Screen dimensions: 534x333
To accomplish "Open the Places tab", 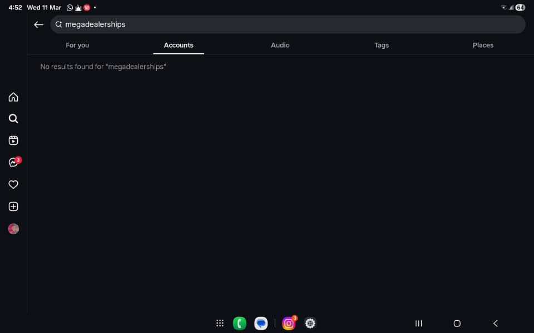I will [483, 45].
